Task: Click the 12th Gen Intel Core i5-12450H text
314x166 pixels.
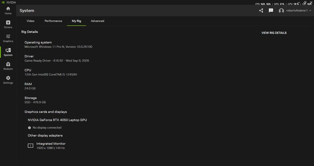Action: click(51, 75)
